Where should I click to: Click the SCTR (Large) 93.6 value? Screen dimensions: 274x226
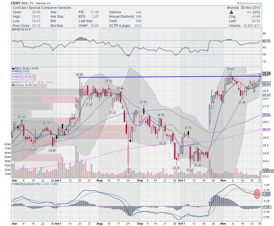138,26
